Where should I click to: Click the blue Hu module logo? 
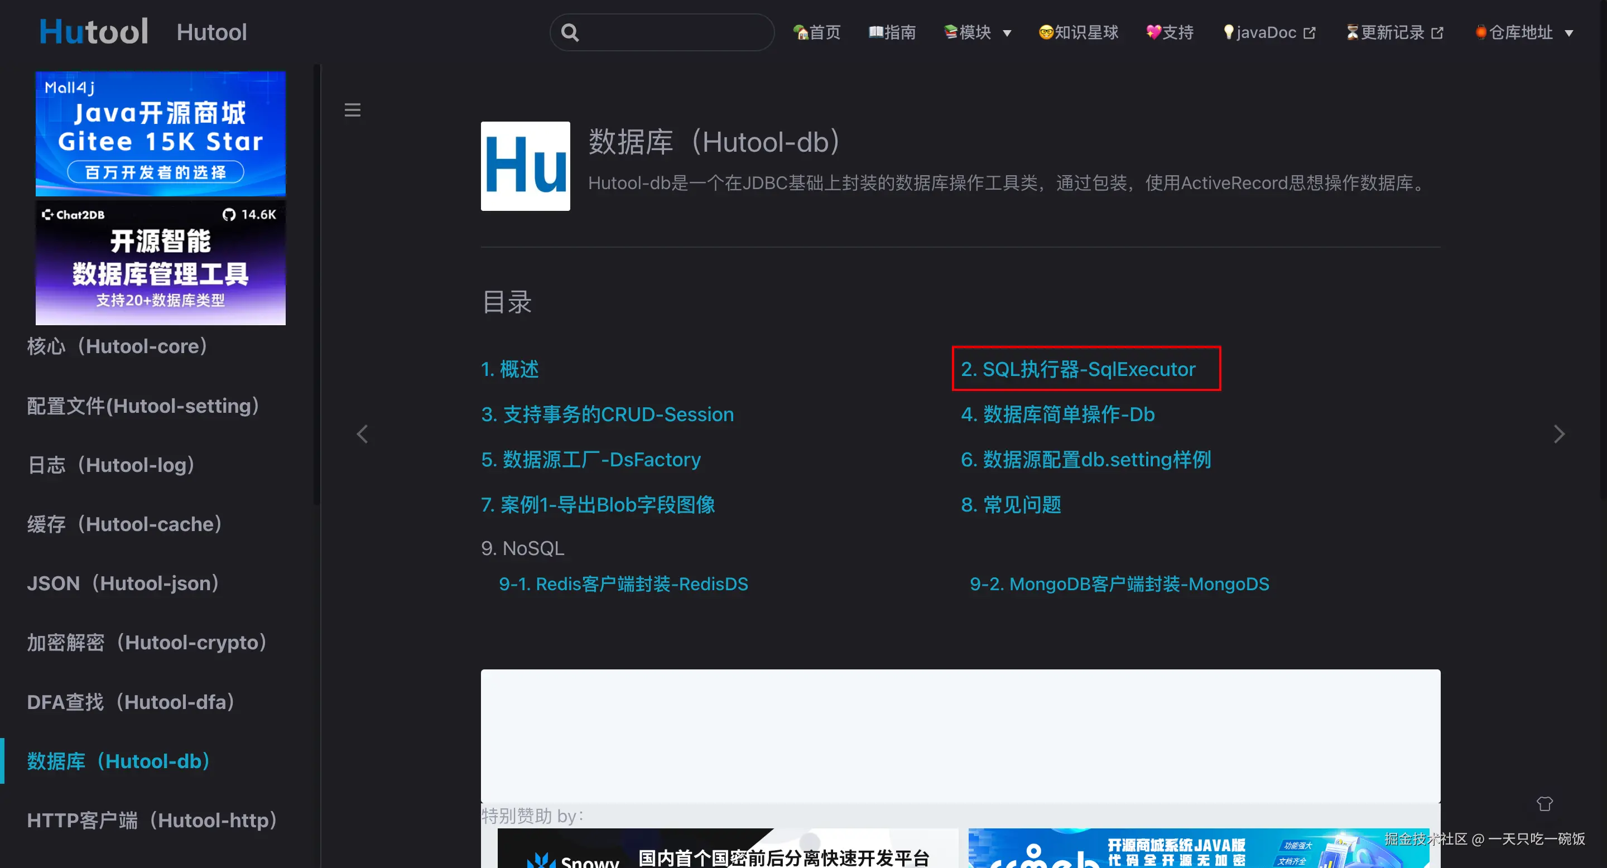[525, 166]
